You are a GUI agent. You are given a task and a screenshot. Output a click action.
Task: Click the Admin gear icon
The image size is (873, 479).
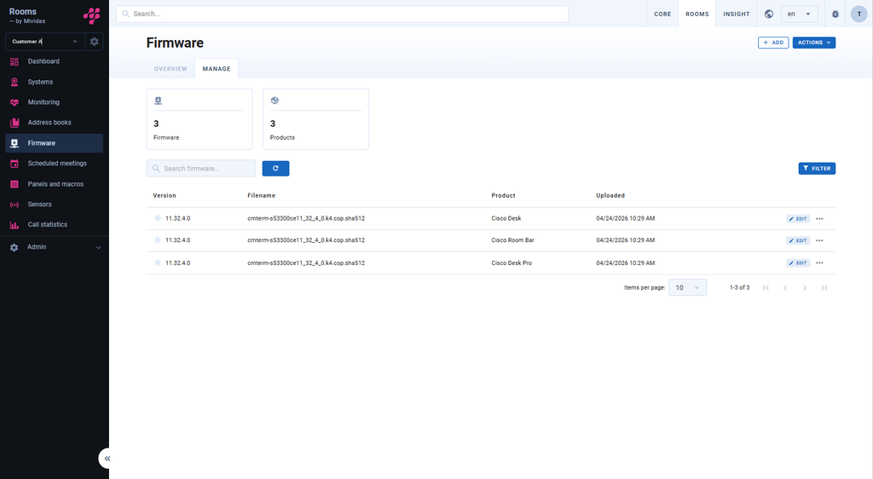point(14,247)
